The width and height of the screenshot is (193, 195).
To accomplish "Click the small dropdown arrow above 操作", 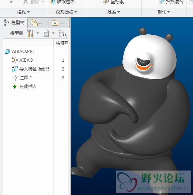I will click(11, 2).
